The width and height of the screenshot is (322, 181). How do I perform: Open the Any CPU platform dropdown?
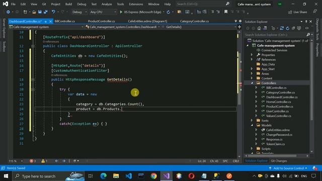103,12
